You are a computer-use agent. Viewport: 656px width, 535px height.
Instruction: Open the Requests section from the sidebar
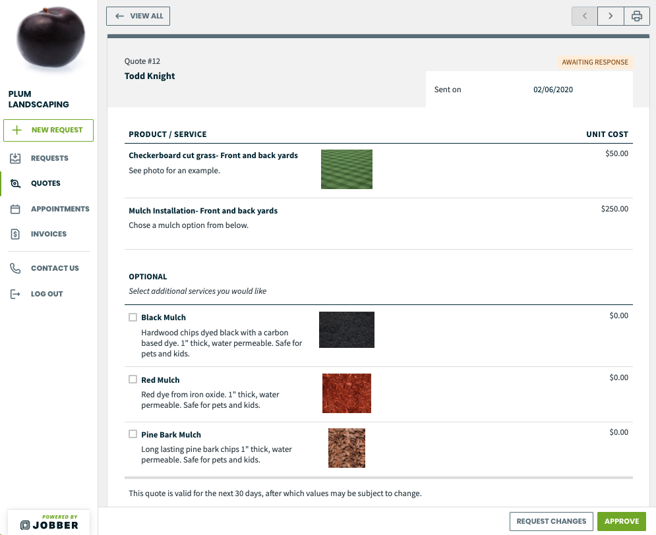[16, 158]
